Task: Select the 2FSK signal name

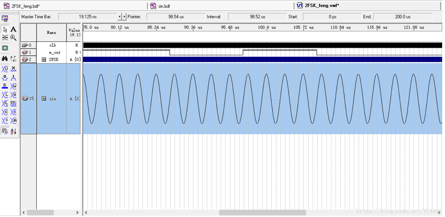Action: [x=54, y=60]
